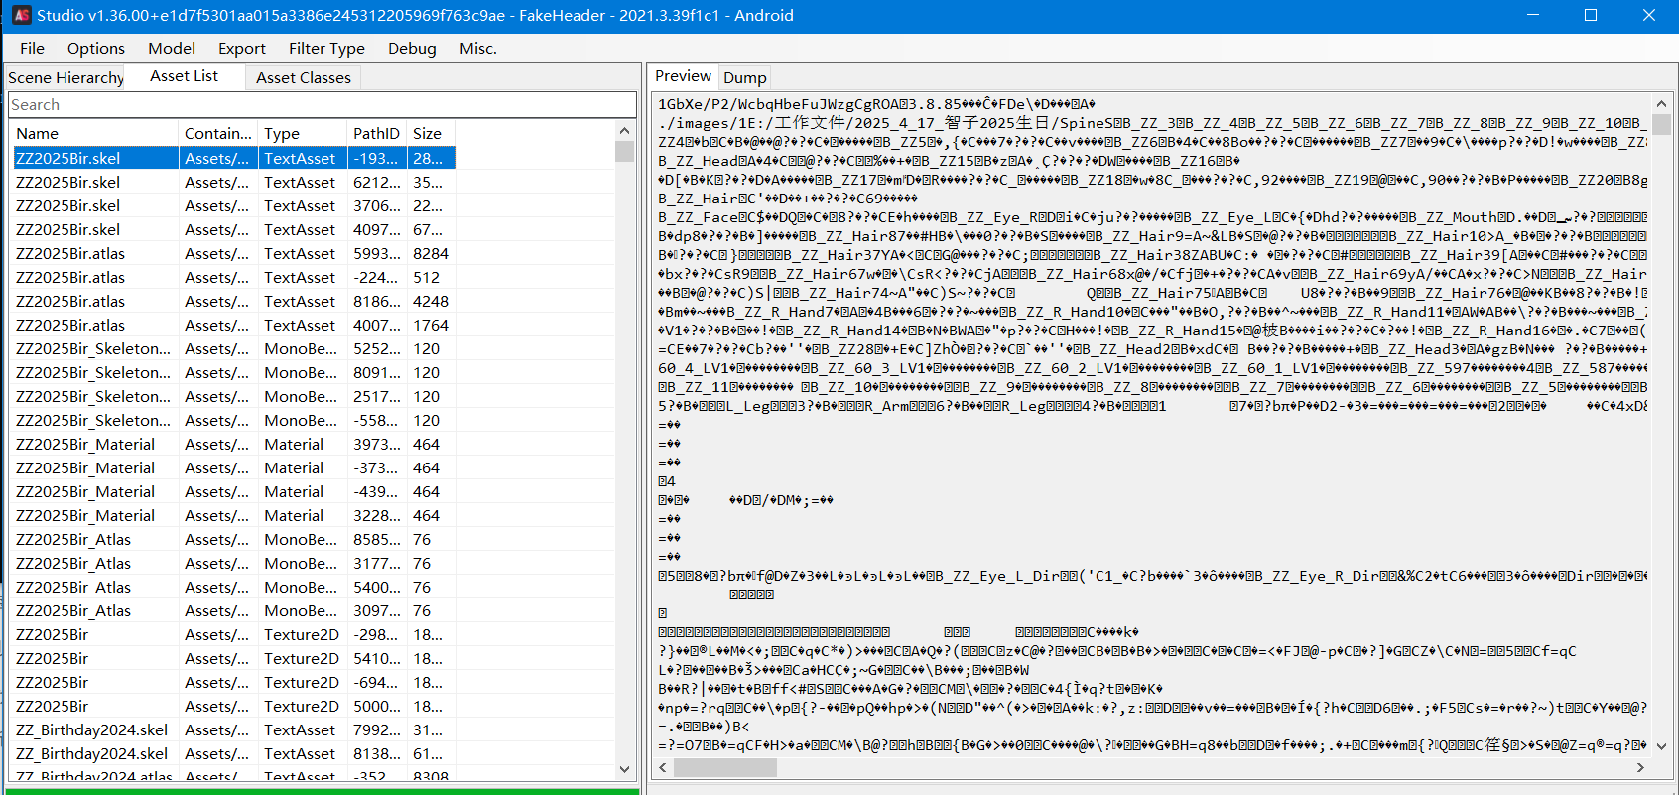
Task: Focus the asset Search field
Action: [x=322, y=105]
